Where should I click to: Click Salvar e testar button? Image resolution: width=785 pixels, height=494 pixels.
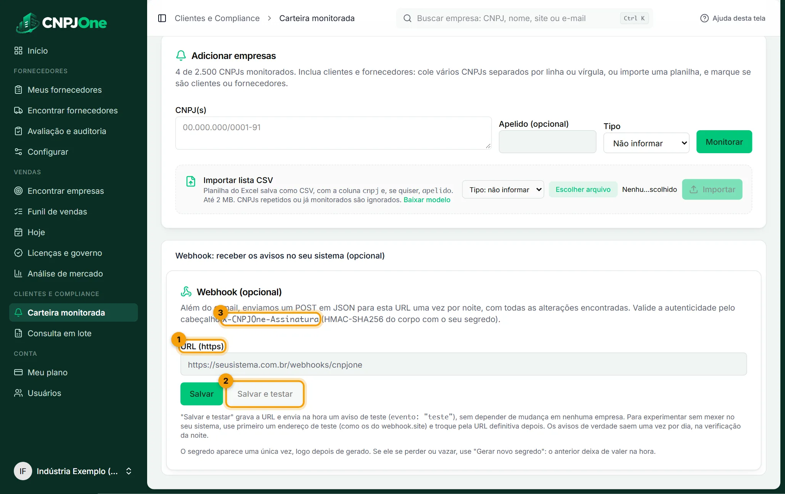tap(265, 394)
